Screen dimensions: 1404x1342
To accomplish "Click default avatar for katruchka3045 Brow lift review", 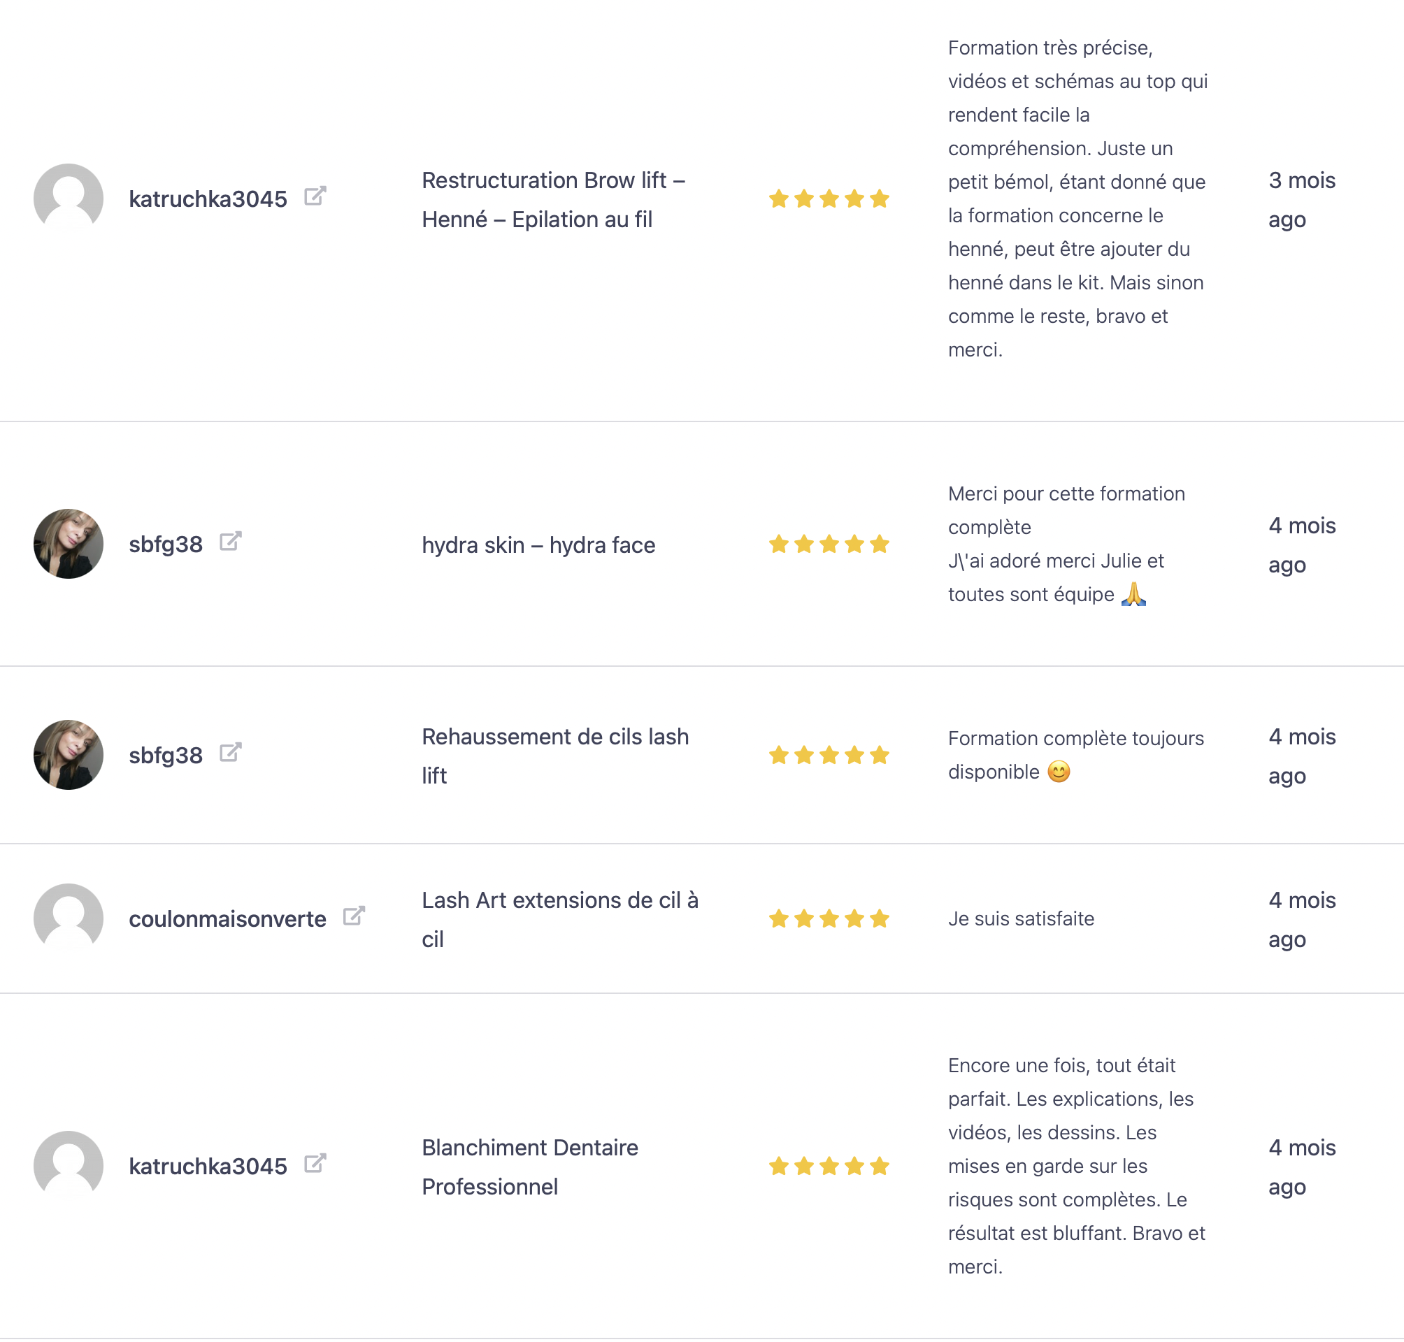I will tap(69, 198).
